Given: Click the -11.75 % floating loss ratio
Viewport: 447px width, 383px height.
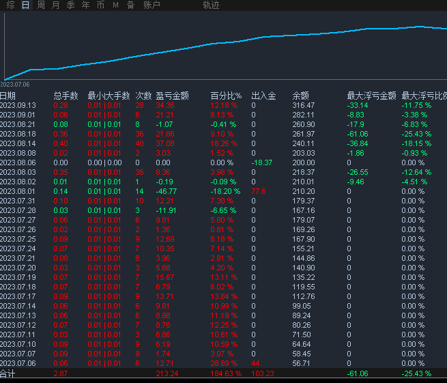Looking at the screenshot, I should (x=416, y=106).
